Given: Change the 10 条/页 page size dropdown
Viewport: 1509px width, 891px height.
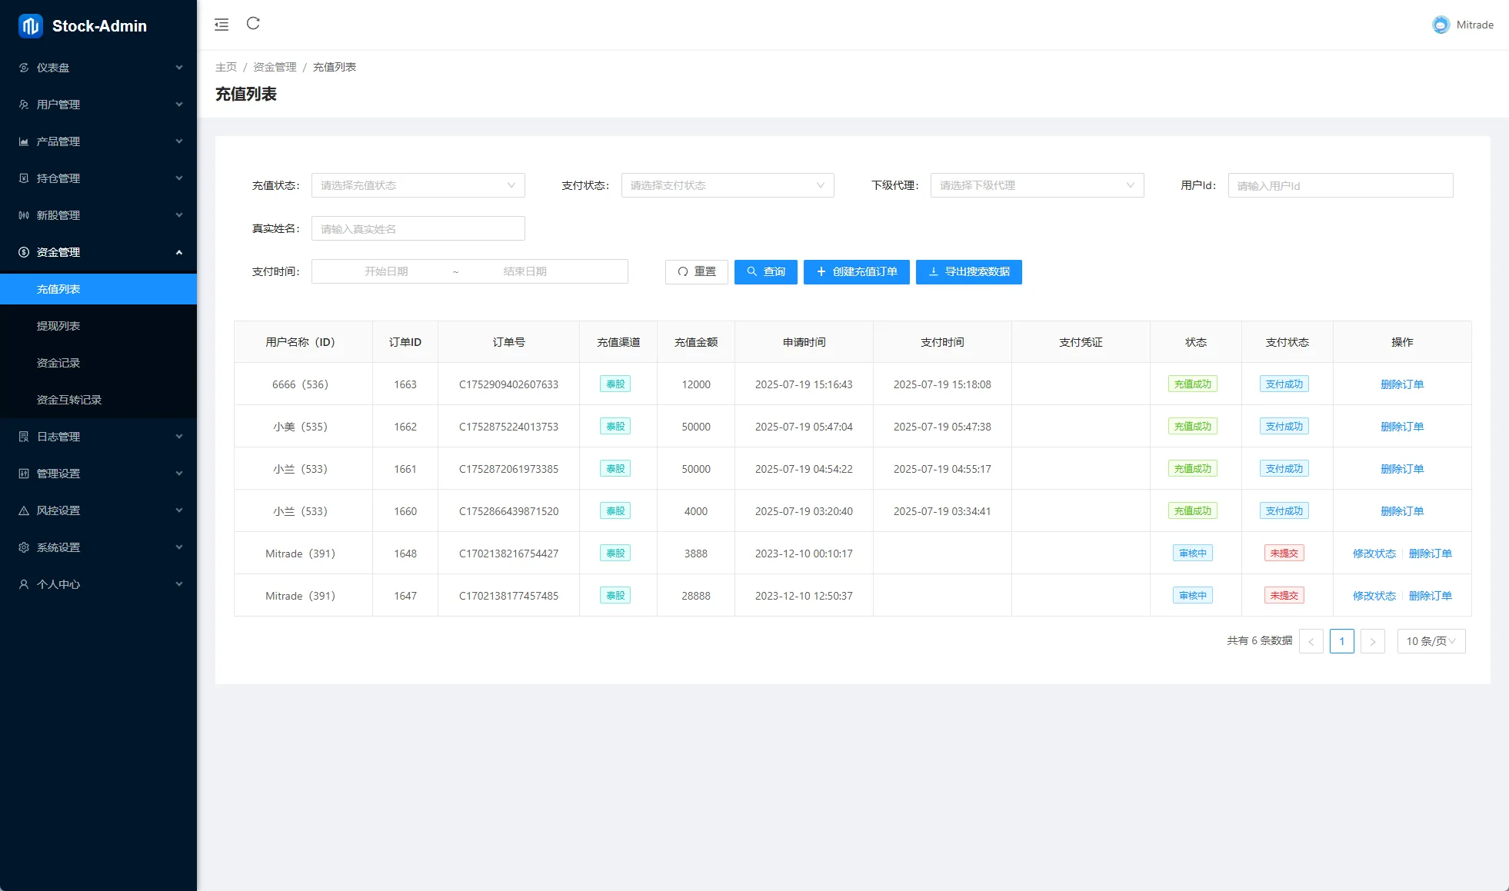Looking at the screenshot, I should click(1431, 641).
